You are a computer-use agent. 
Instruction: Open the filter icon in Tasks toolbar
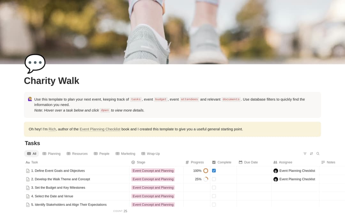pos(305,154)
